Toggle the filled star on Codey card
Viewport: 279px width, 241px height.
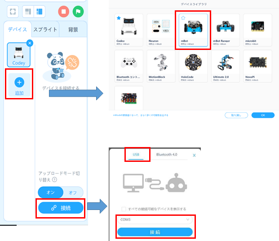[119, 18]
